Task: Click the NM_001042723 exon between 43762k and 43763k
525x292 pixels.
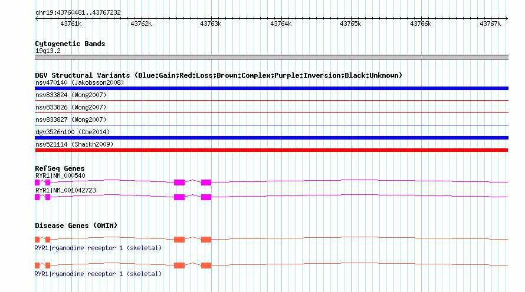Action: coord(179,197)
